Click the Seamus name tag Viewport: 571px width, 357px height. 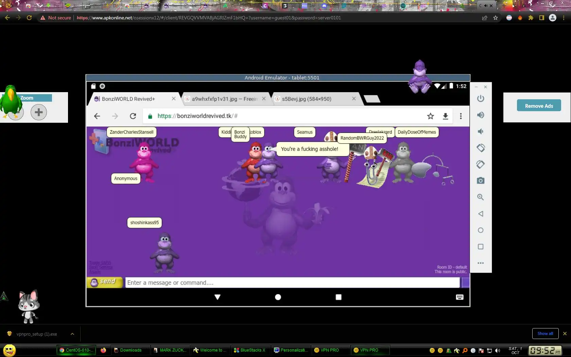coord(305,132)
